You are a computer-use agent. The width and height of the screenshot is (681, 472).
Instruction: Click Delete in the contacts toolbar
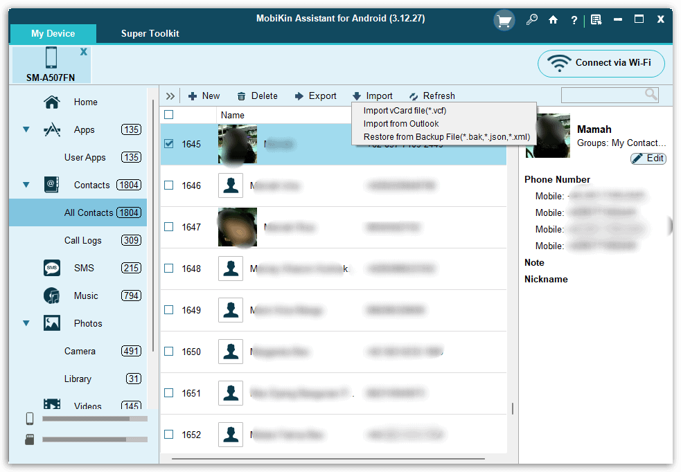click(258, 96)
